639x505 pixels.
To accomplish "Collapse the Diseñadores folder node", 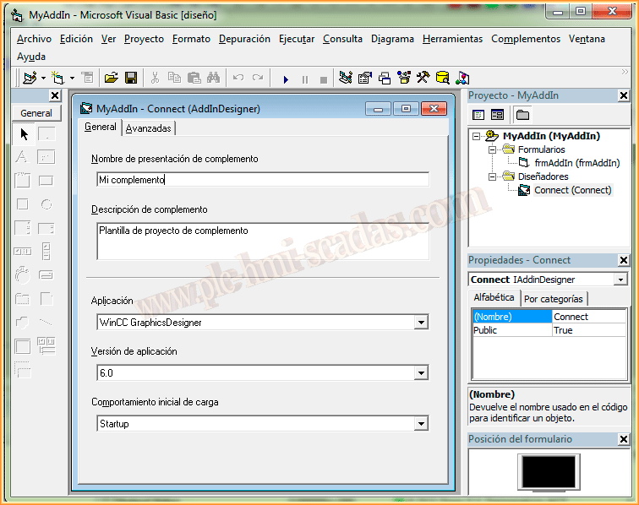I will 491,176.
